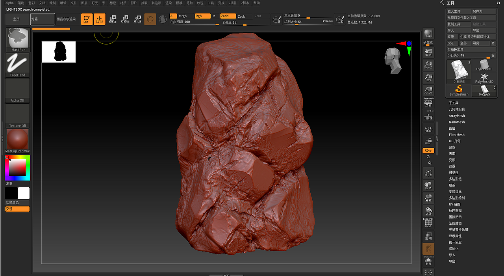Click the GoZ button
This screenshot has height=276, width=504.
pos(450,43)
